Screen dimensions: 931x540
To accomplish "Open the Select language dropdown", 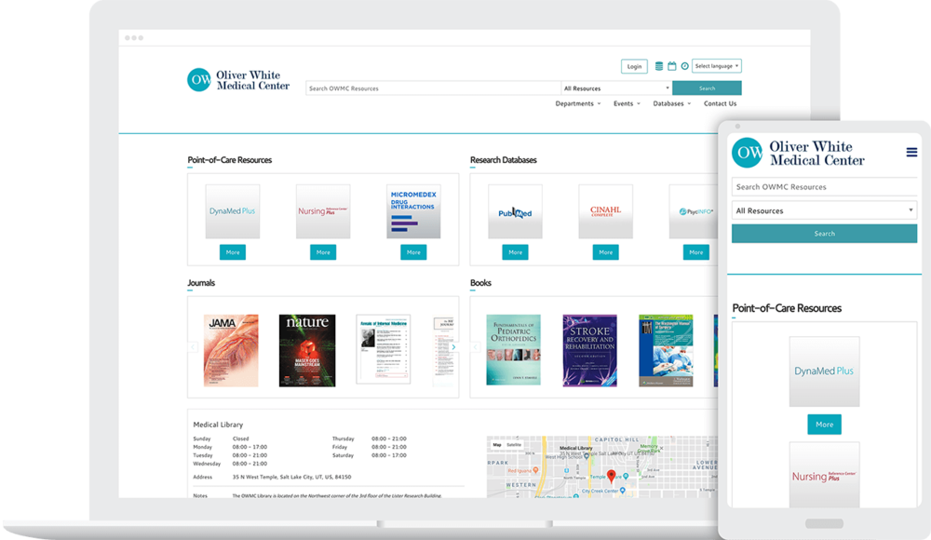I will pyautogui.click(x=717, y=66).
